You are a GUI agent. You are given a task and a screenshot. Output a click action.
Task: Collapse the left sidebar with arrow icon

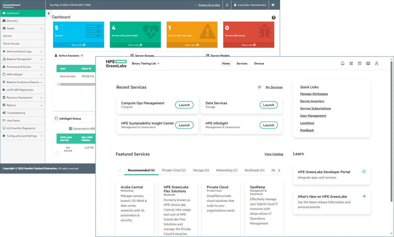click(x=49, y=13)
